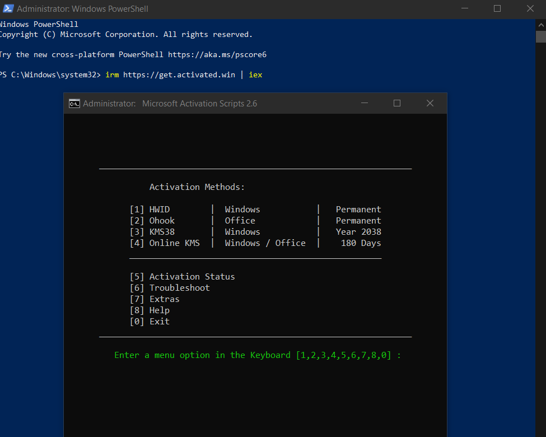Choose the [7] Extras menu entry
Screen dimensions: 546x437
click(x=155, y=299)
